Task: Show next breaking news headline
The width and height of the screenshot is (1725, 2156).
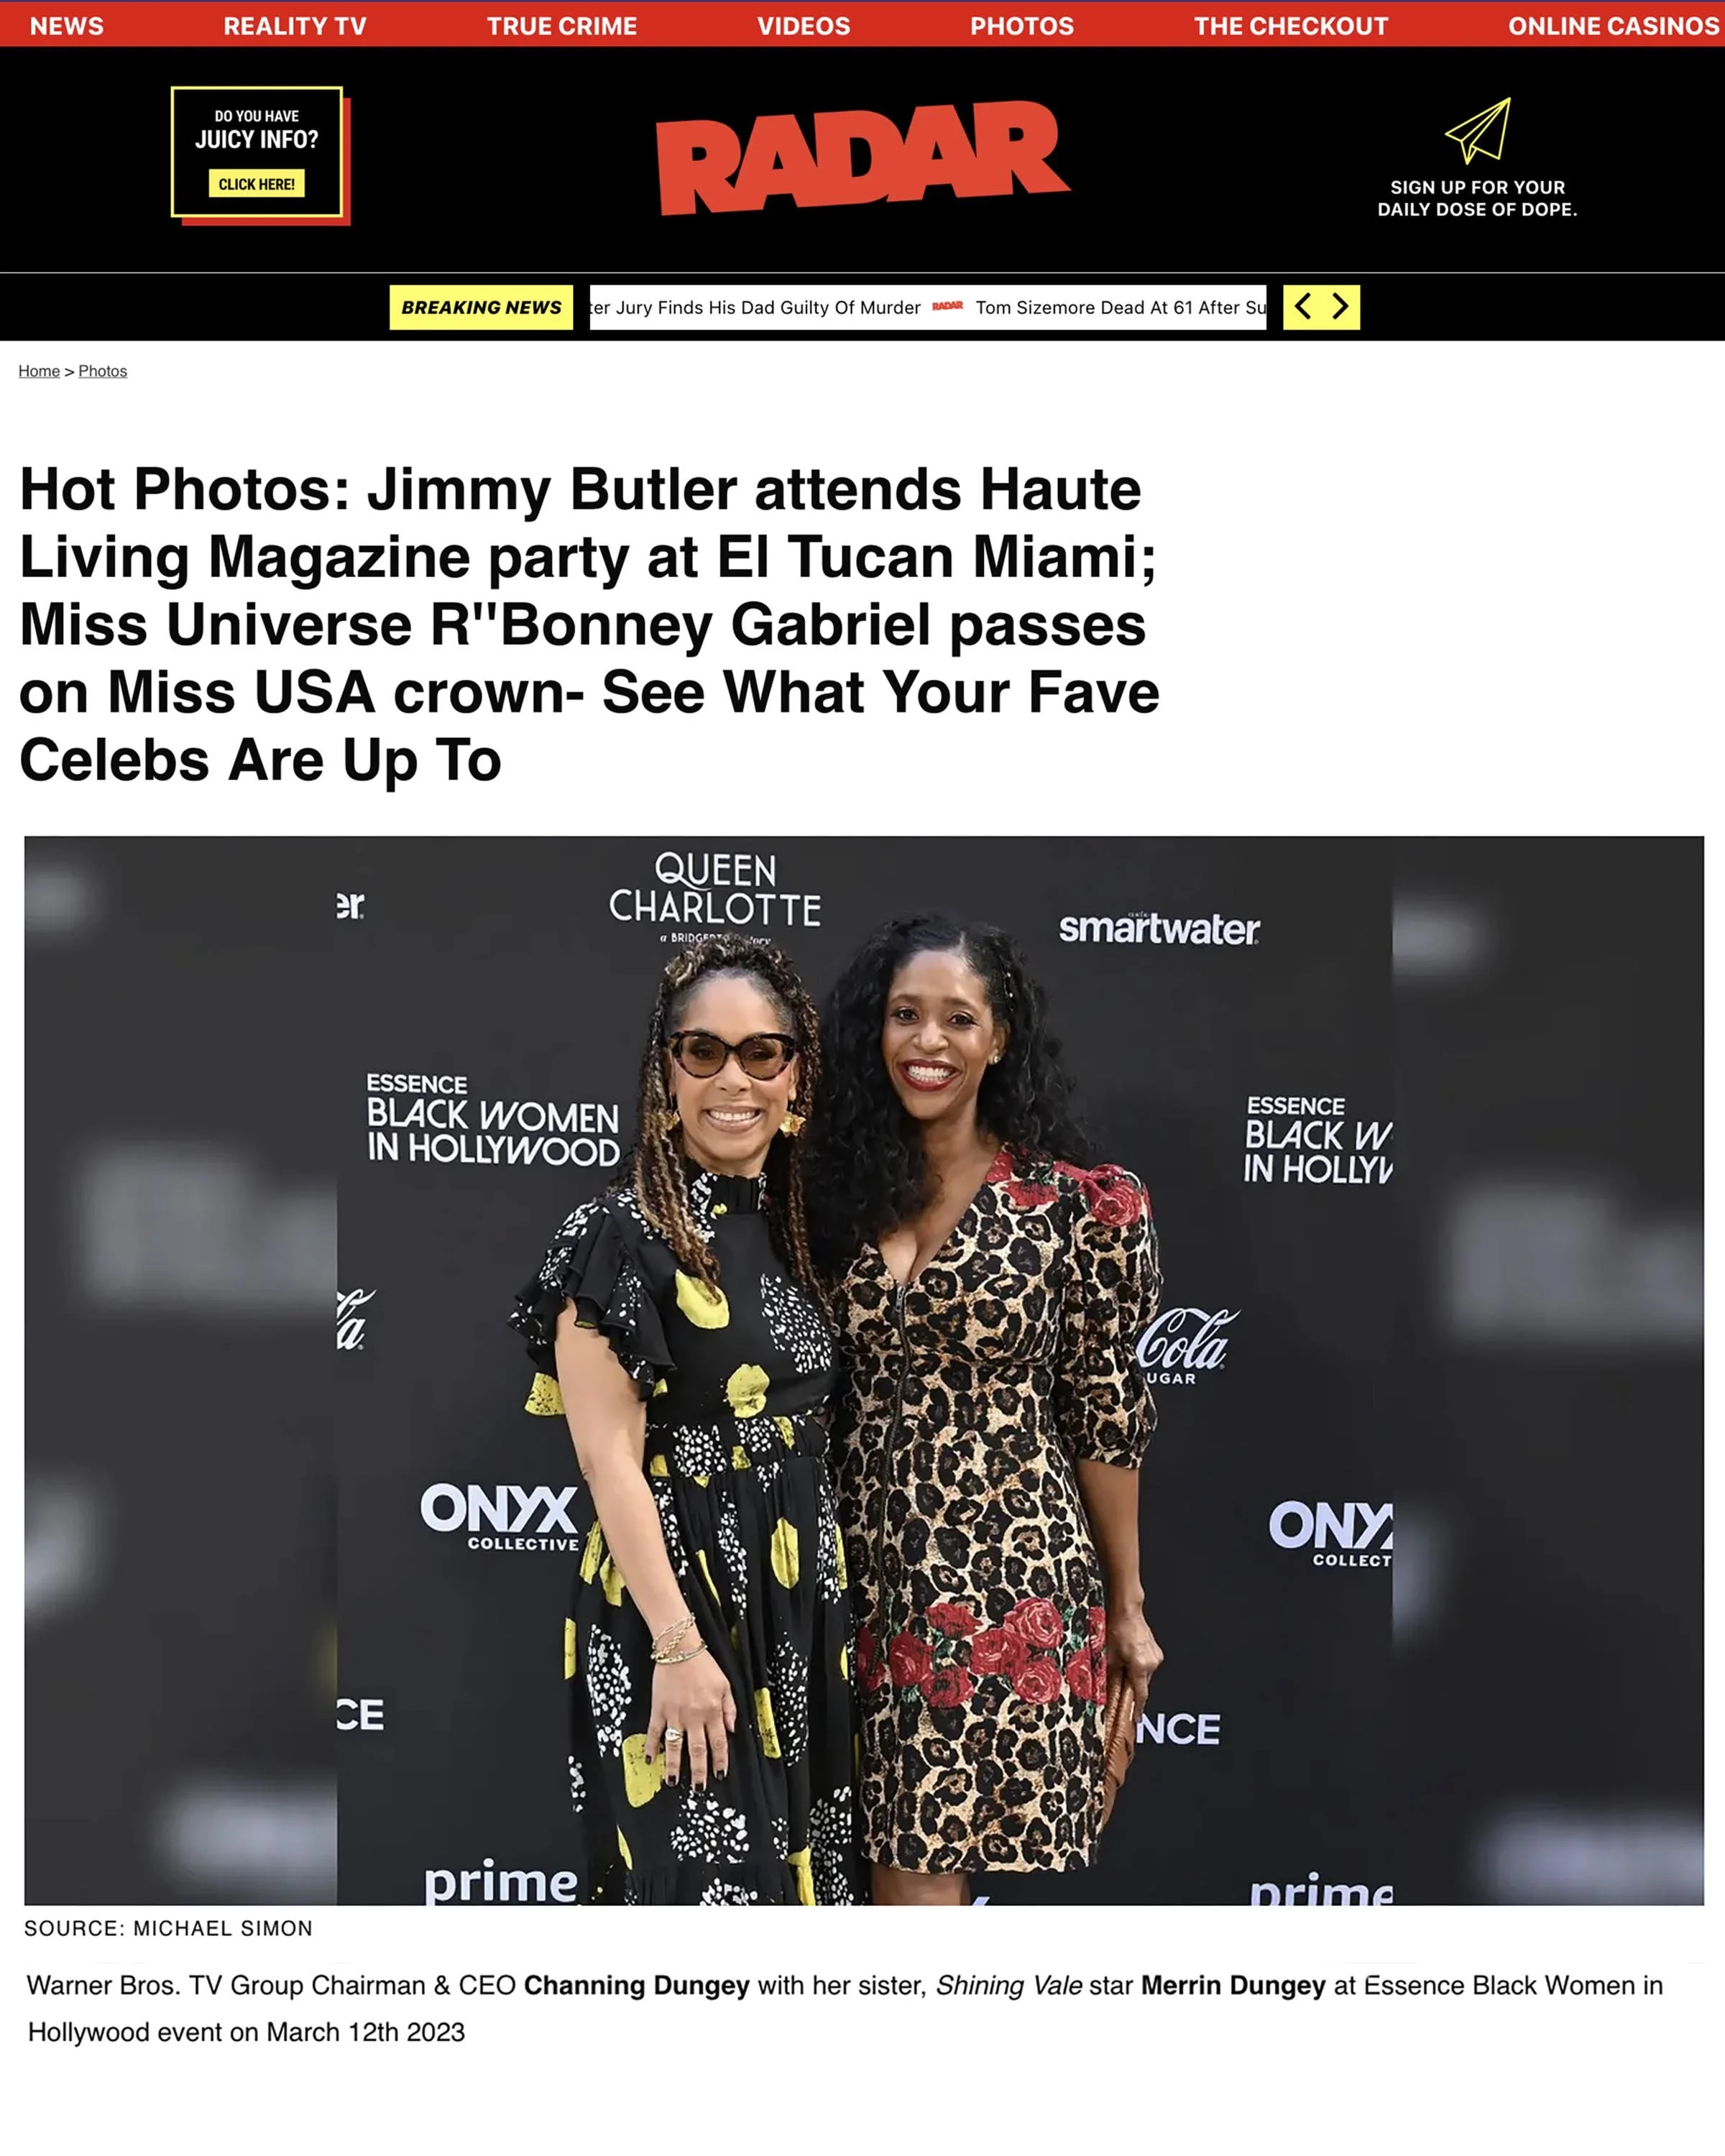Action: pos(1340,307)
